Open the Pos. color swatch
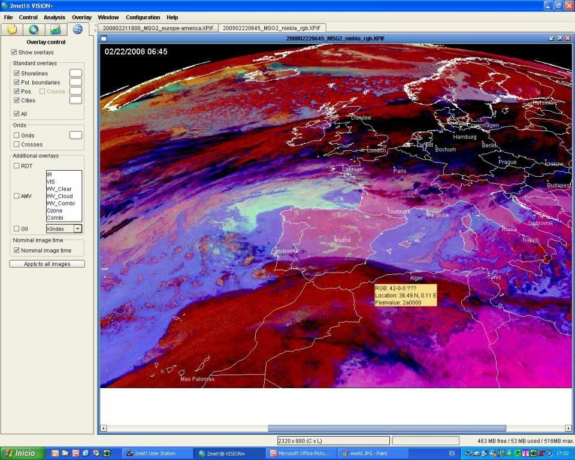This screenshot has width=575, height=460. tap(75, 91)
